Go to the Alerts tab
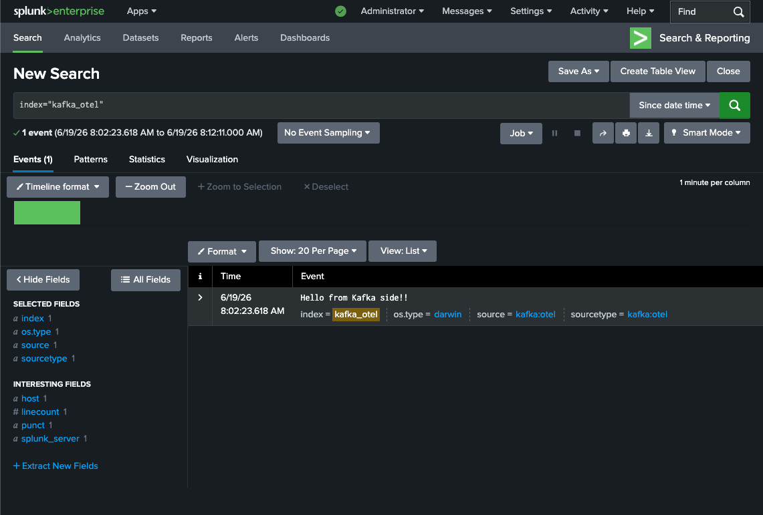The image size is (763, 515). click(246, 38)
